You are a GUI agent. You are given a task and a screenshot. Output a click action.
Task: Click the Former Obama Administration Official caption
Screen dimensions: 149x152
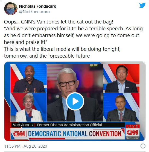[69, 125]
